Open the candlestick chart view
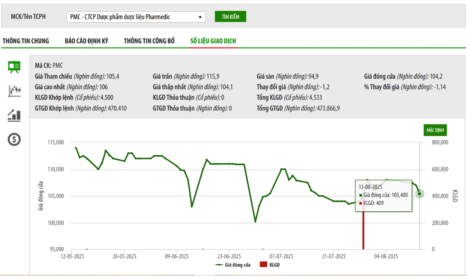Screen dimensions: 467x276 tap(14, 91)
